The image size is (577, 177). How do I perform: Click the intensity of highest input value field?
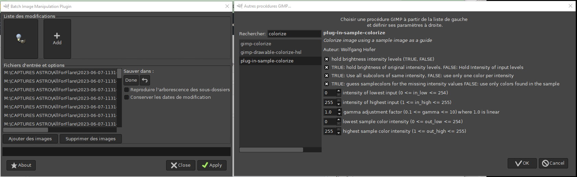pos(330,102)
